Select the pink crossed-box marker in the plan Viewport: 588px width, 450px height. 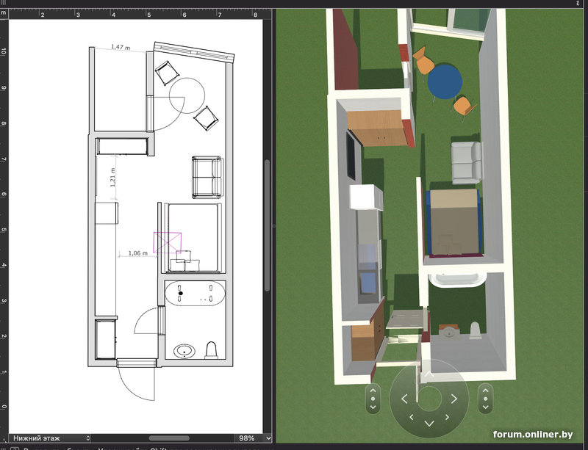pyautogui.click(x=168, y=242)
